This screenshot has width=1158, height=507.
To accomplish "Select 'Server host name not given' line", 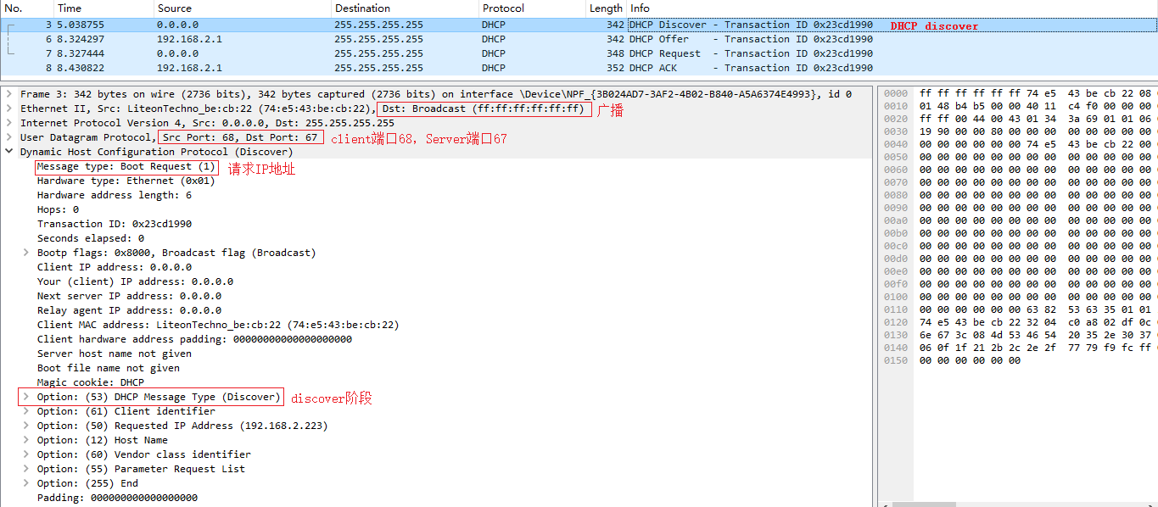I will click(x=114, y=354).
